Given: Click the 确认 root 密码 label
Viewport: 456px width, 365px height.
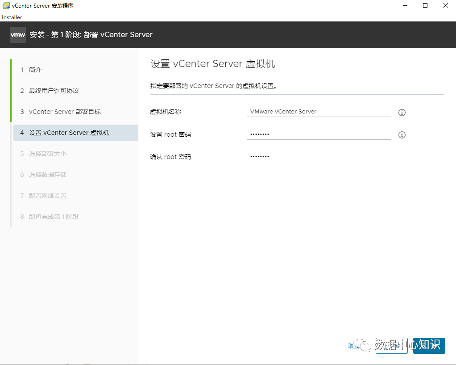Looking at the screenshot, I should point(170,157).
